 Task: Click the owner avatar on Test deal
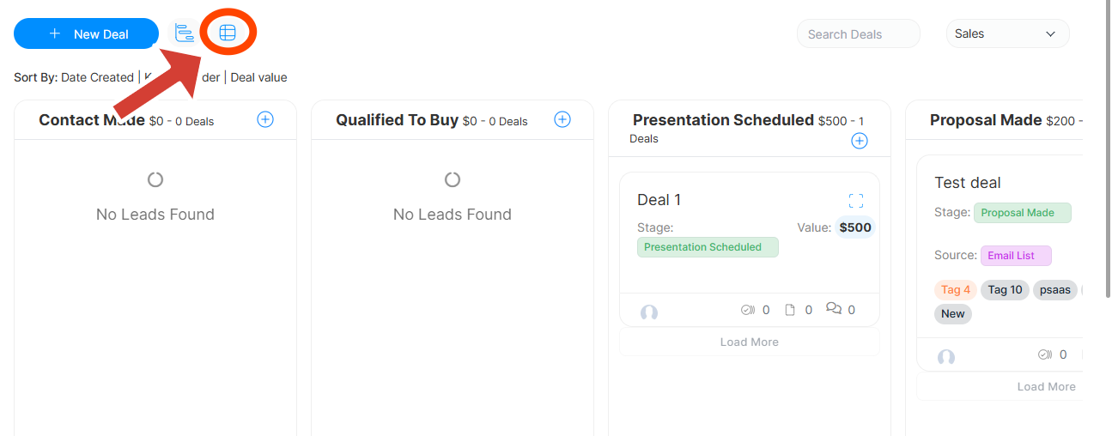[x=946, y=357]
